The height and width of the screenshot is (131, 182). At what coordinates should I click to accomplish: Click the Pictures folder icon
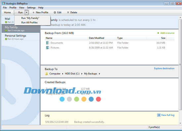(x=48, y=48)
